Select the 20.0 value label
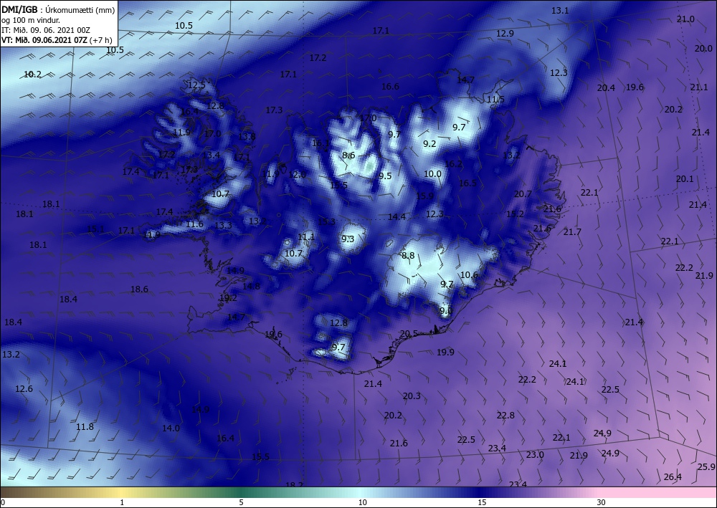The height and width of the screenshot is (508, 717). (x=703, y=49)
